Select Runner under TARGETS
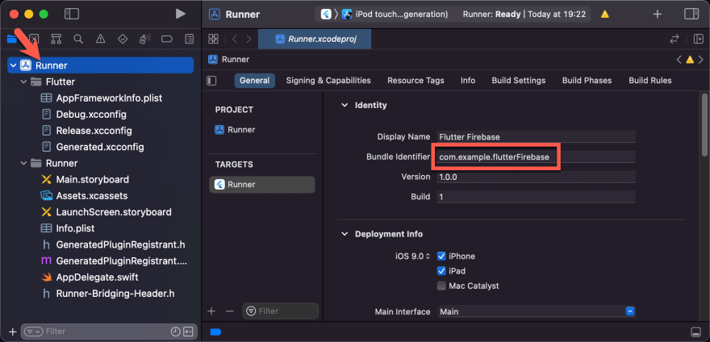 point(261,185)
